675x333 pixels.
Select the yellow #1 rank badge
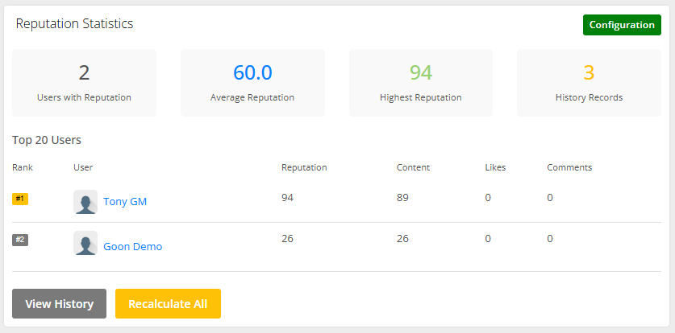(x=20, y=199)
